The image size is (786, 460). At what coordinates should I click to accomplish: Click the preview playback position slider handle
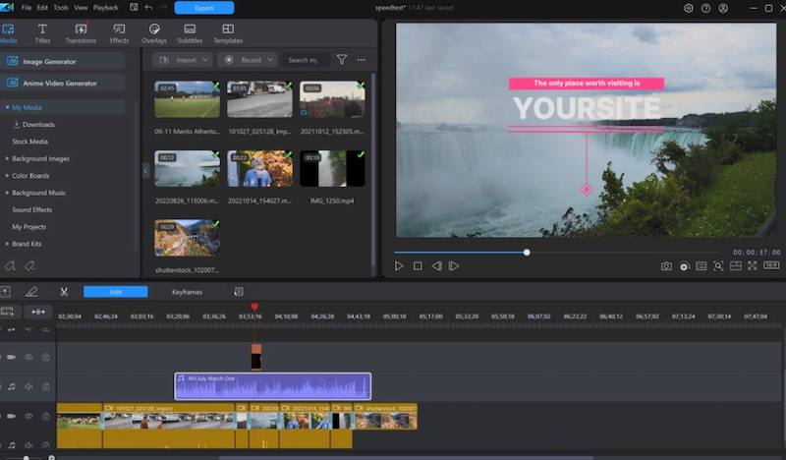[x=527, y=253]
